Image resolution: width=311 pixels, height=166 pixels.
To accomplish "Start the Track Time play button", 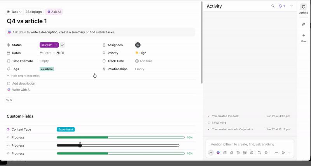I will 137,61.
